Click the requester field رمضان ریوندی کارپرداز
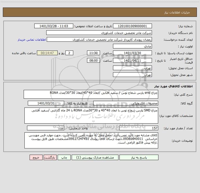 coord(99,39)
